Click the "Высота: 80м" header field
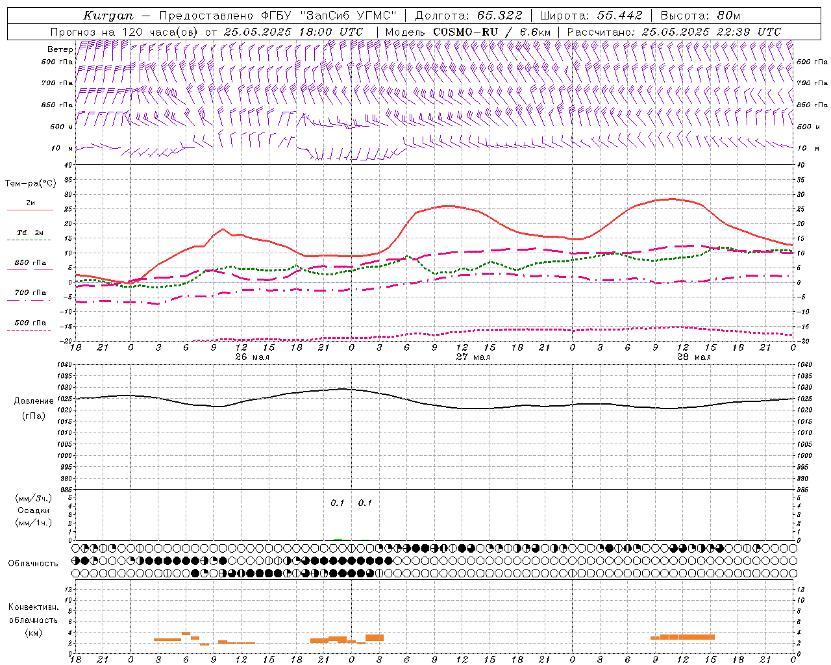Viewport: 831px width, 665px height. click(701, 16)
